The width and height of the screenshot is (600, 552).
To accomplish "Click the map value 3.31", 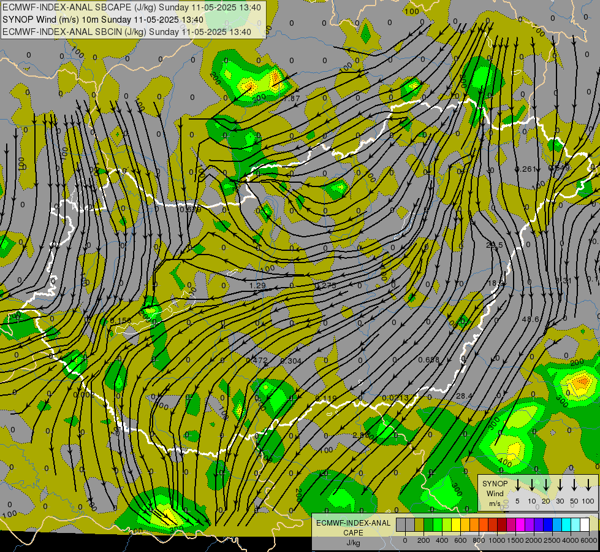I will 563,280.
